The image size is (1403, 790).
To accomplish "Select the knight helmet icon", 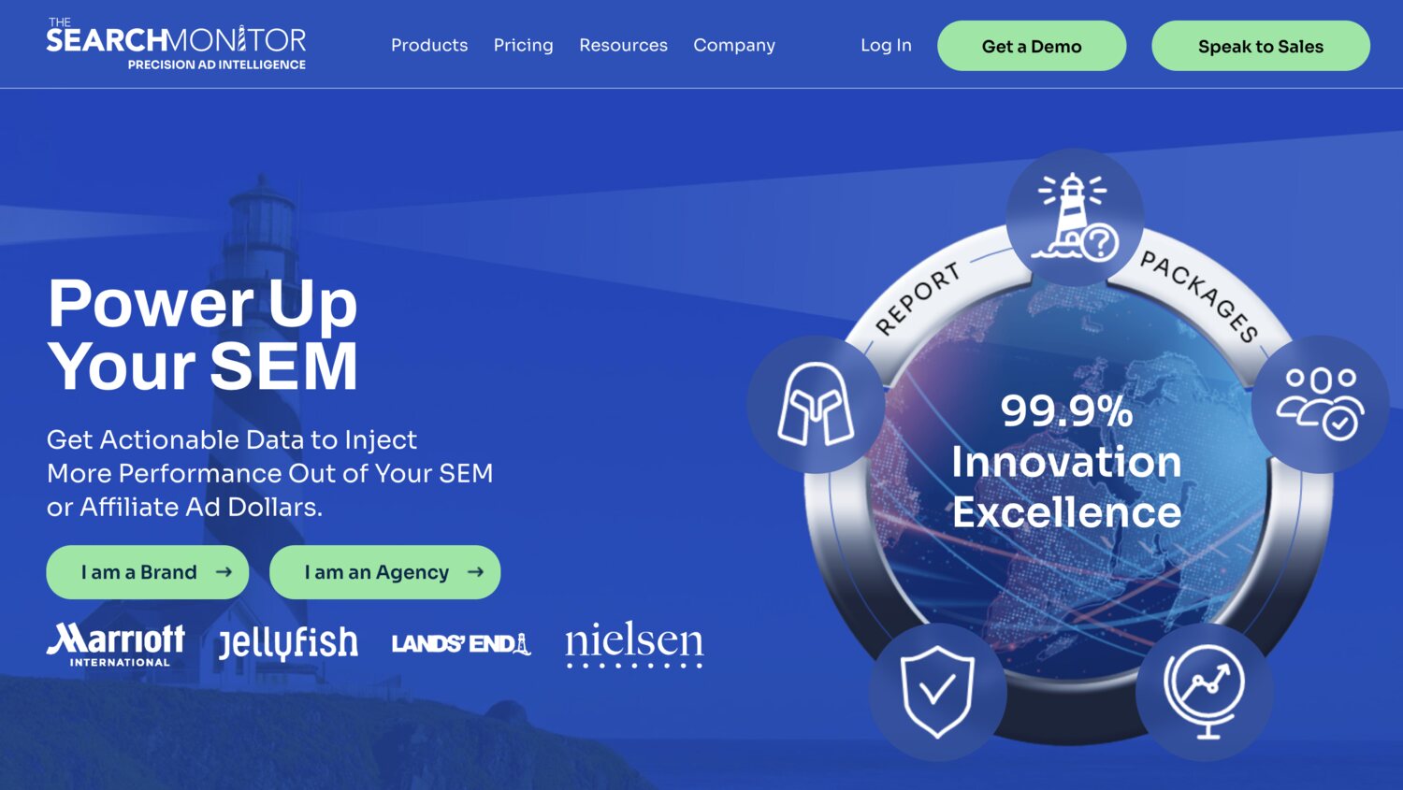I will (x=816, y=404).
